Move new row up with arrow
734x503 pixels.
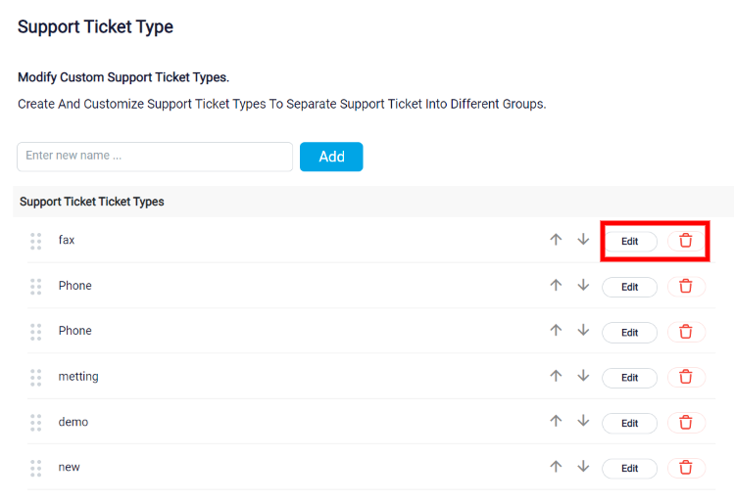point(556,466)
